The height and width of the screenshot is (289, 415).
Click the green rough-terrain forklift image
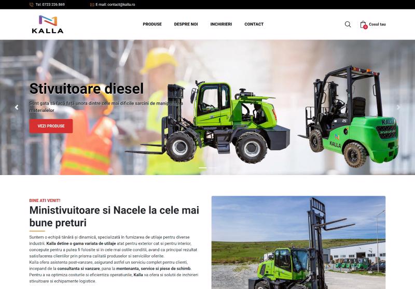click(x=208, y=122)
